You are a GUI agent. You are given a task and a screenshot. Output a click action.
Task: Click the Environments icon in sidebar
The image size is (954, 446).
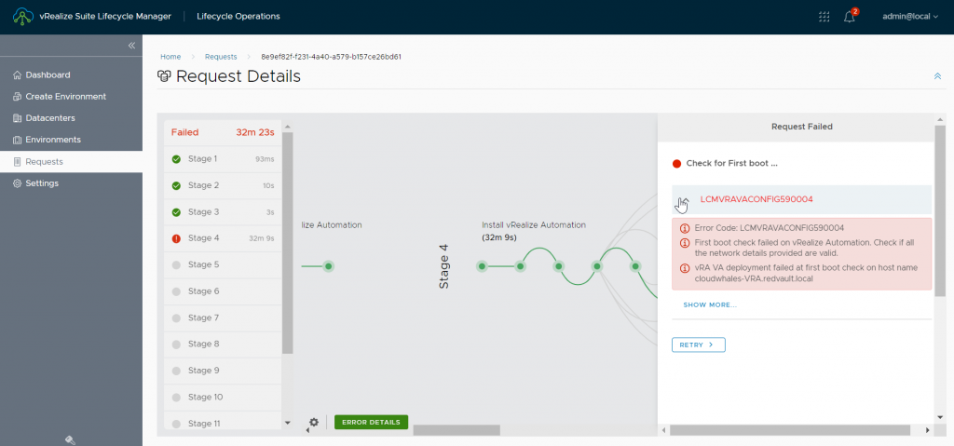coord(17,140)
